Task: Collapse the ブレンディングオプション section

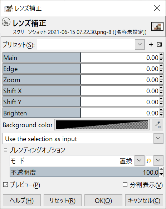Action: 5,150
